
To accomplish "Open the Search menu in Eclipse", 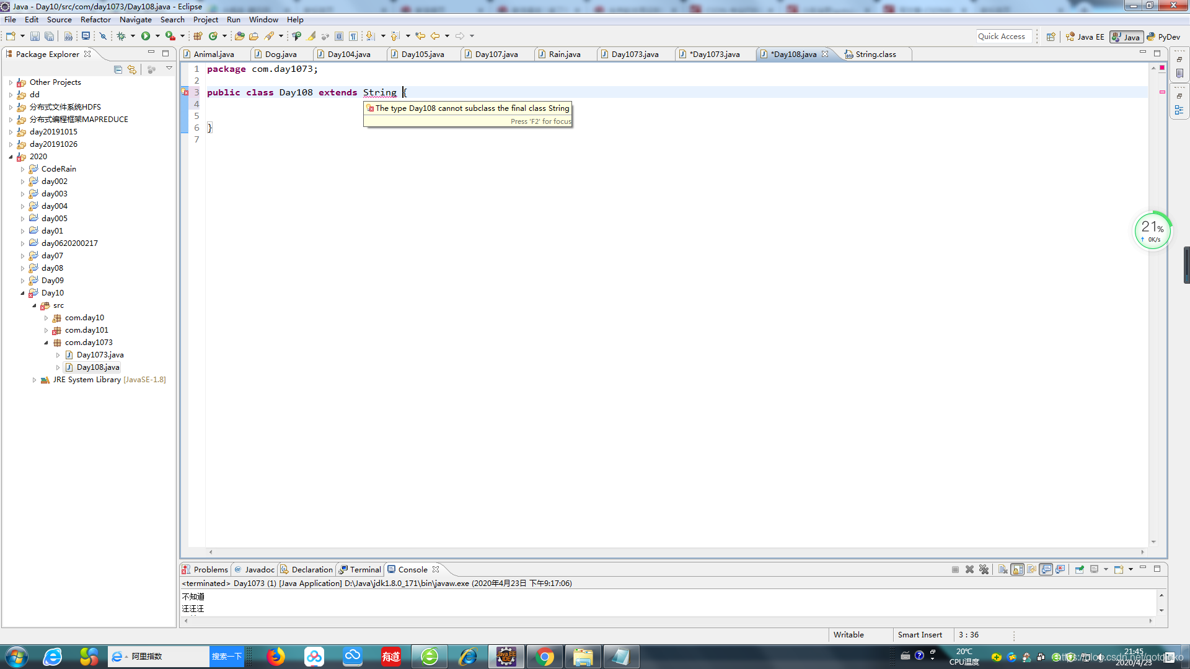I will [172, 20].
